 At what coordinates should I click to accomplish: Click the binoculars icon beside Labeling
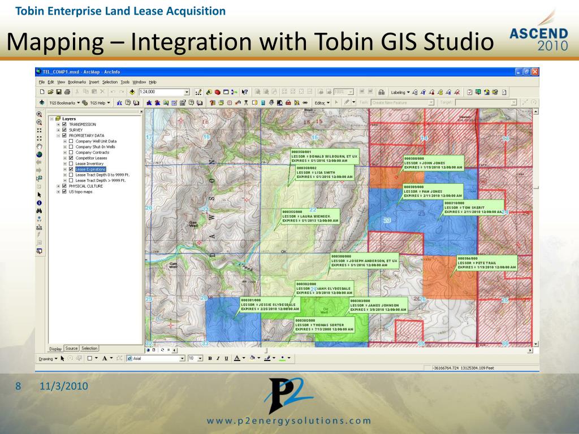[x=382, y=92]
